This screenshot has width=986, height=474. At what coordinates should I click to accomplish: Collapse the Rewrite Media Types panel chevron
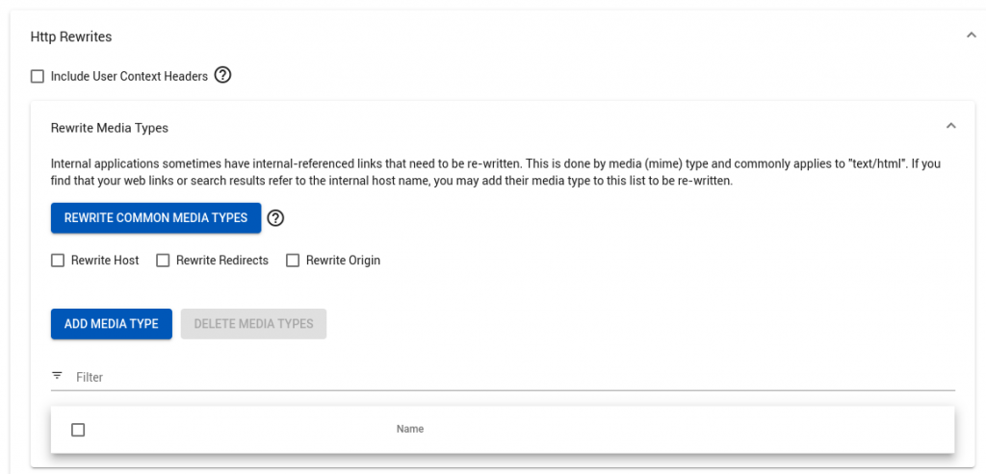[950, 126]
